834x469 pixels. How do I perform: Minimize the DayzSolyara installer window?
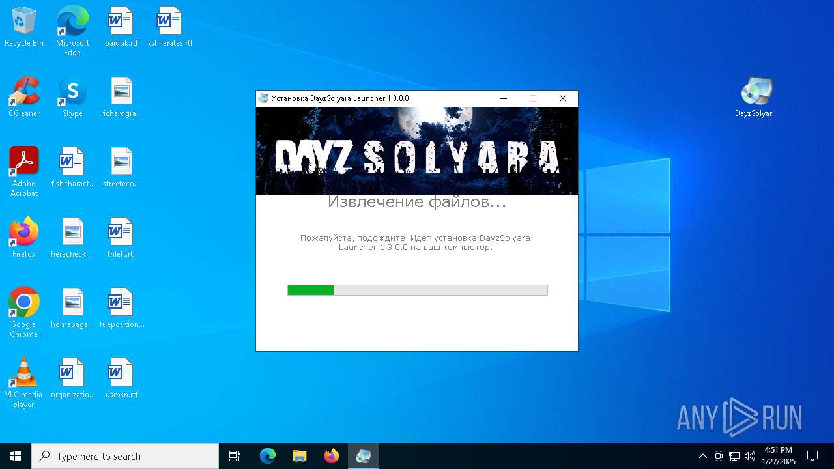504,98
